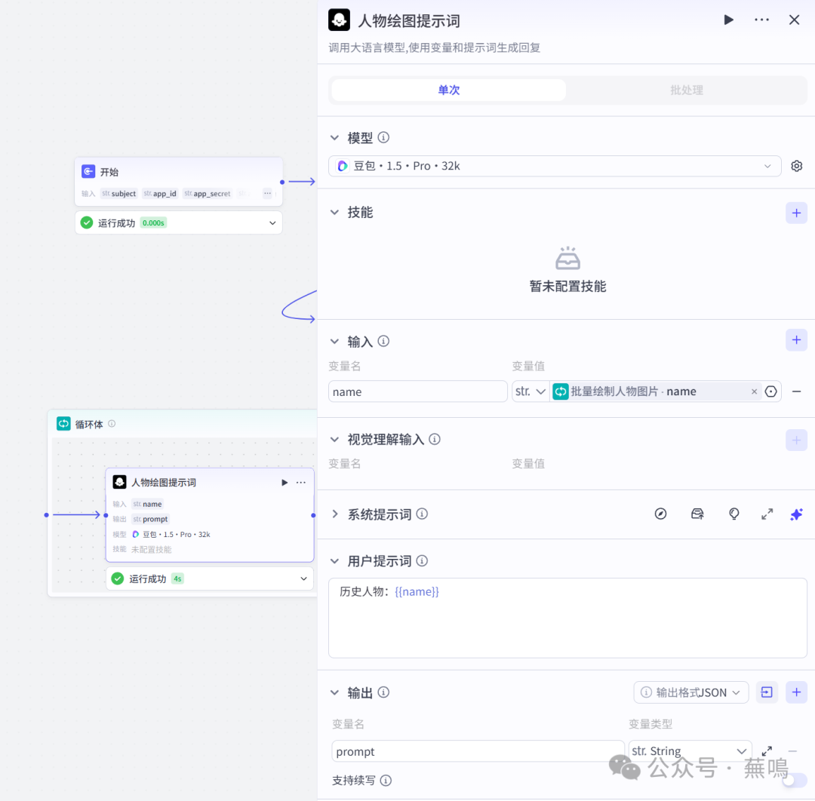Open the 豆包 1.5 Pro 32k model dropdown
The width and height of the screenshot is (815, 801).
pyautogui.click(x=555, y=166)
